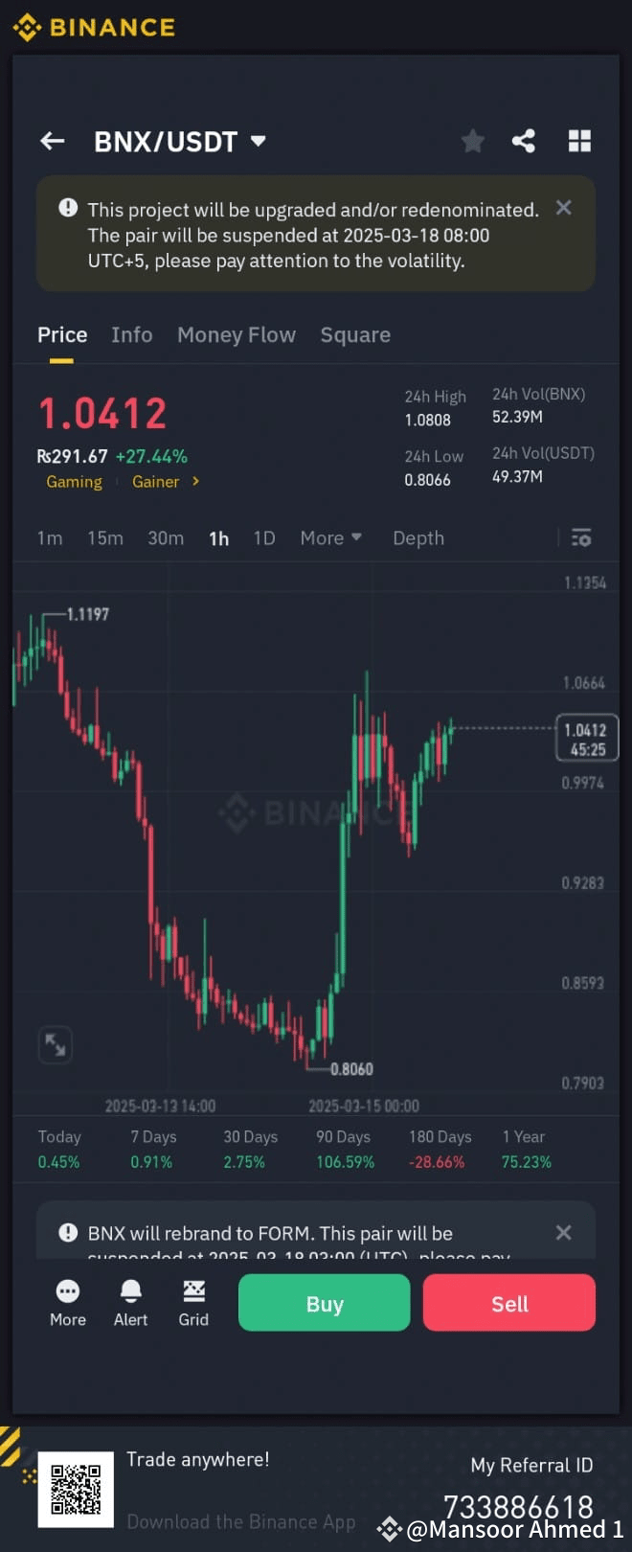Select the Today 0.45% performance

pyautogui.click(x=59, y=1149)
